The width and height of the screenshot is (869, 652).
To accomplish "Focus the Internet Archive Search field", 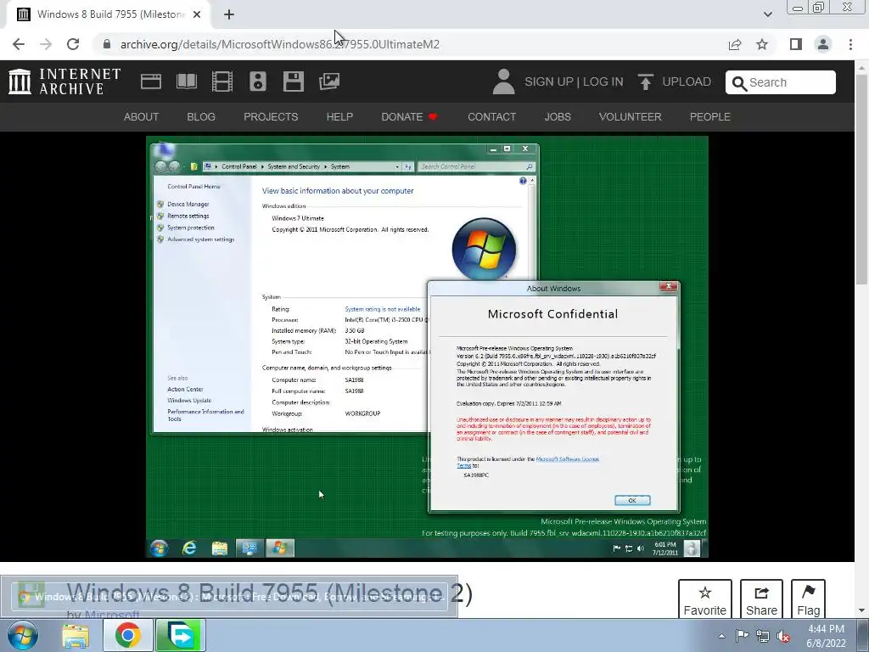I will [x=781, y=82].
